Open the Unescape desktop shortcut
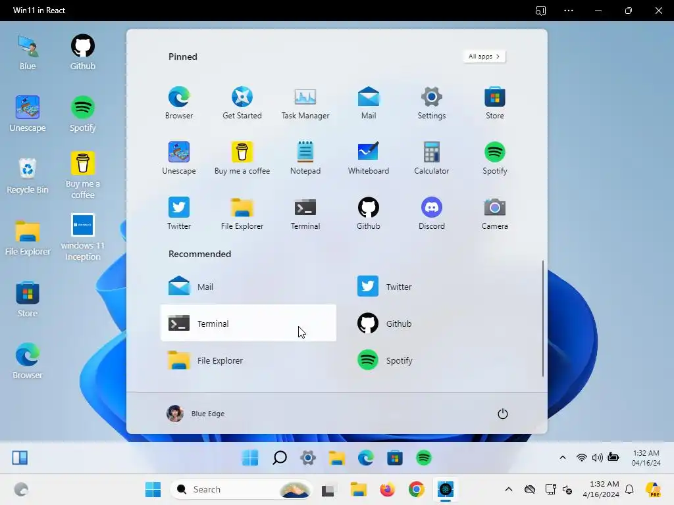This screenshot has height=505, width=674. click(x=28, y=114)
